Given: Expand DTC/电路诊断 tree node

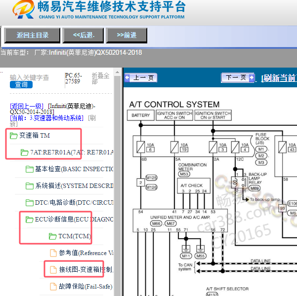Looking at the screenshot, I should [x=74, y=203].
